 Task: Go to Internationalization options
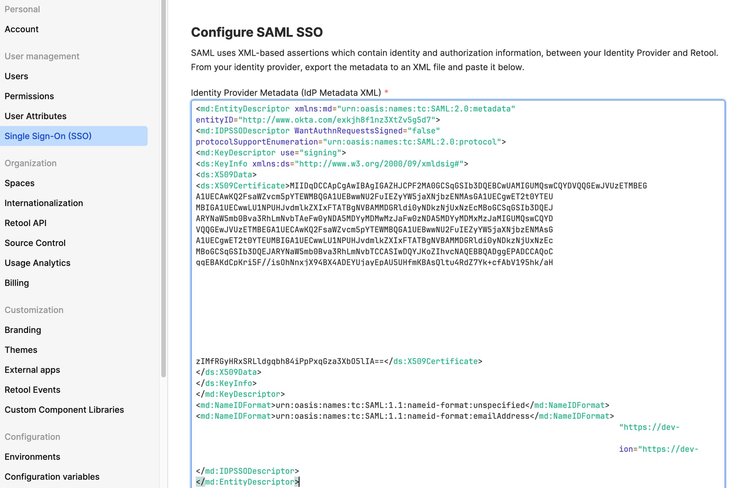coord(44,203)
